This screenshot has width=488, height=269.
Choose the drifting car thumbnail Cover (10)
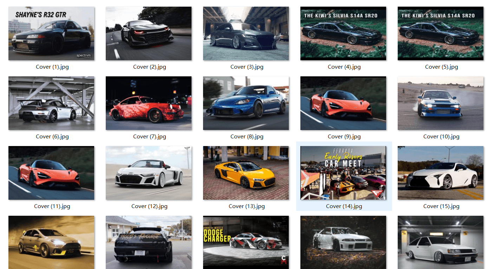441,103
